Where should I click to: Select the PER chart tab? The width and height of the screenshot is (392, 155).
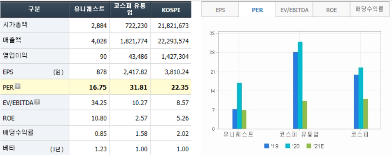[x=257, y=10]
